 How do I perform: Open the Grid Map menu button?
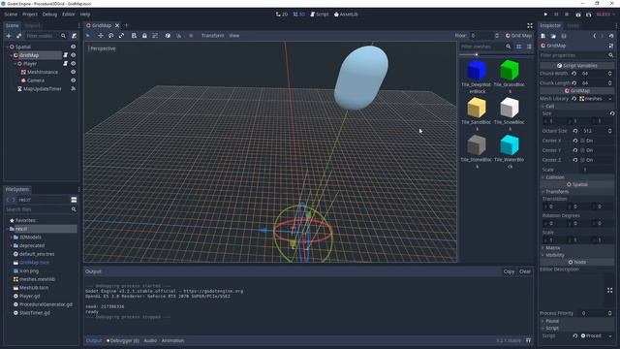pos(518,36)
